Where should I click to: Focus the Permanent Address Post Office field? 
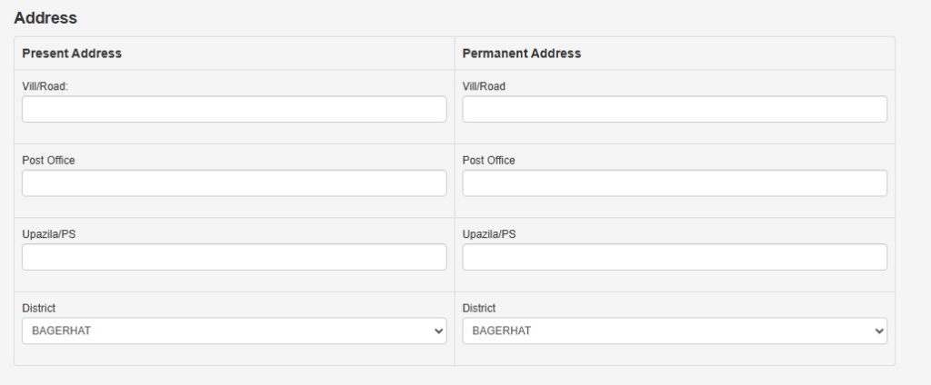[675, 183]
